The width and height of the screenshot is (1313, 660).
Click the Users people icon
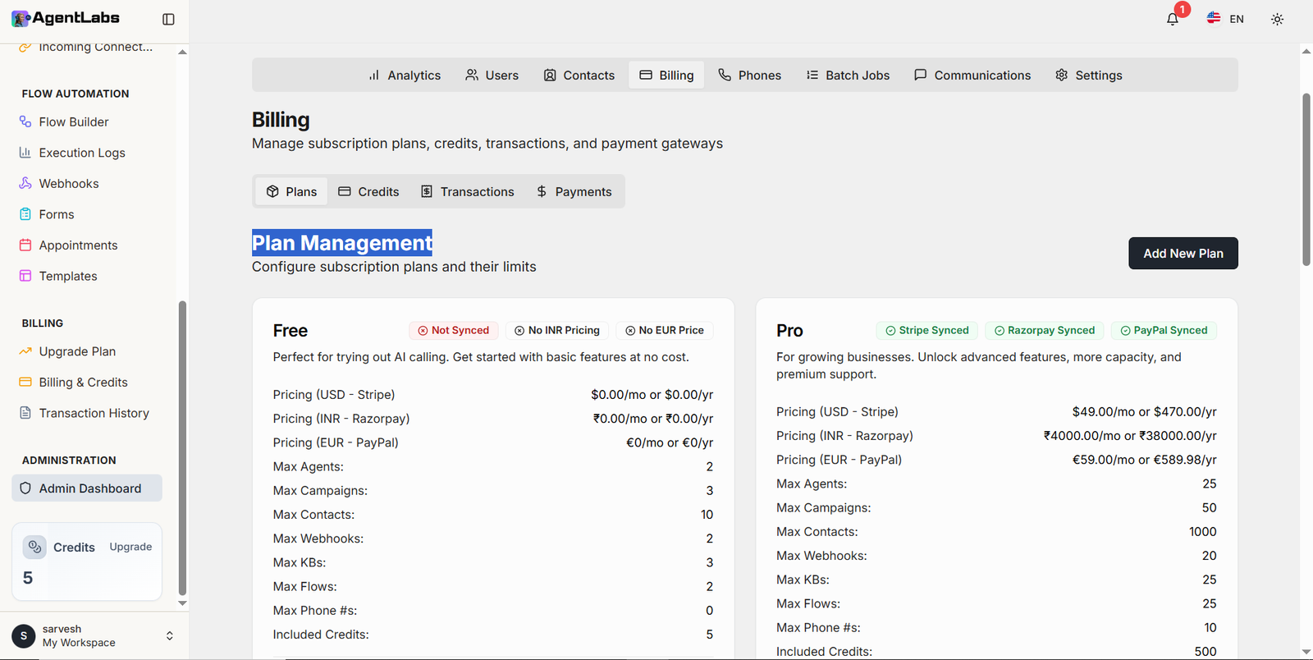click(x=472, y=75)
